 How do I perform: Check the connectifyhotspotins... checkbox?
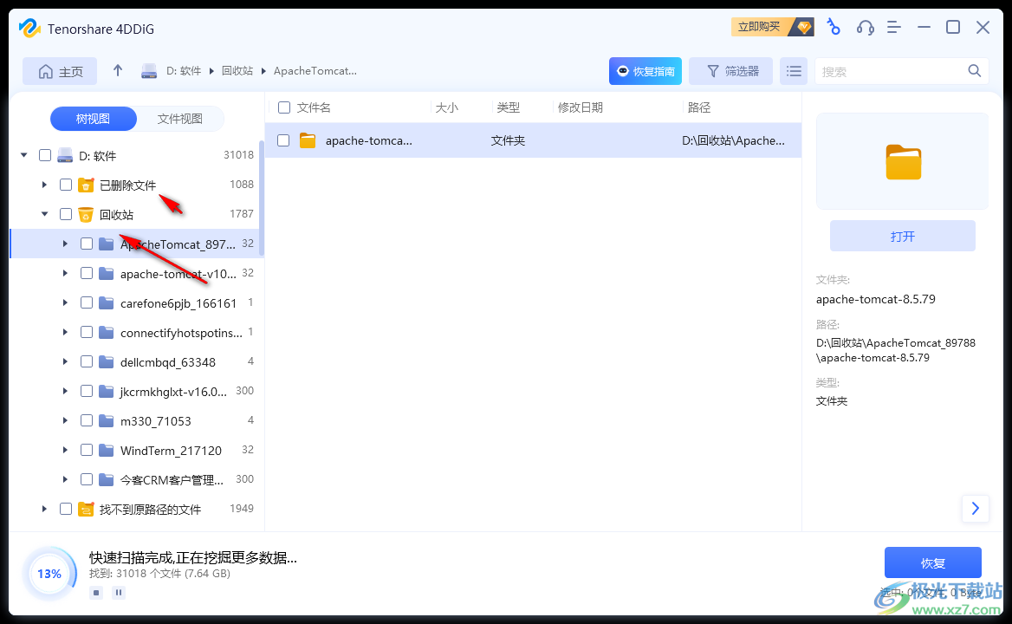coord(87,332)
